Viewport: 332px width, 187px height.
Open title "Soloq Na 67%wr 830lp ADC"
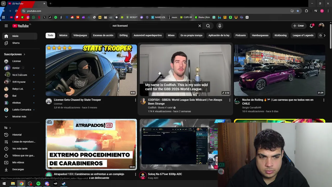[x=165, y=174]
